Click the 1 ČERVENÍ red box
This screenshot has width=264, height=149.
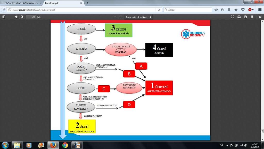pyautogui.click(x=159, y=88)
